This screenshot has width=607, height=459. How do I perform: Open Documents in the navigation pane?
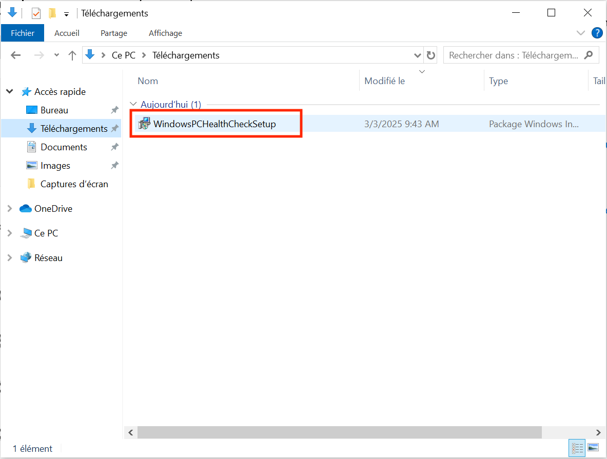point(64,147)
